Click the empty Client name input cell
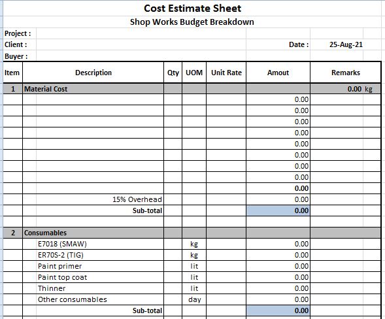This screenshot has width=385, height=319. tap(141, 44)
